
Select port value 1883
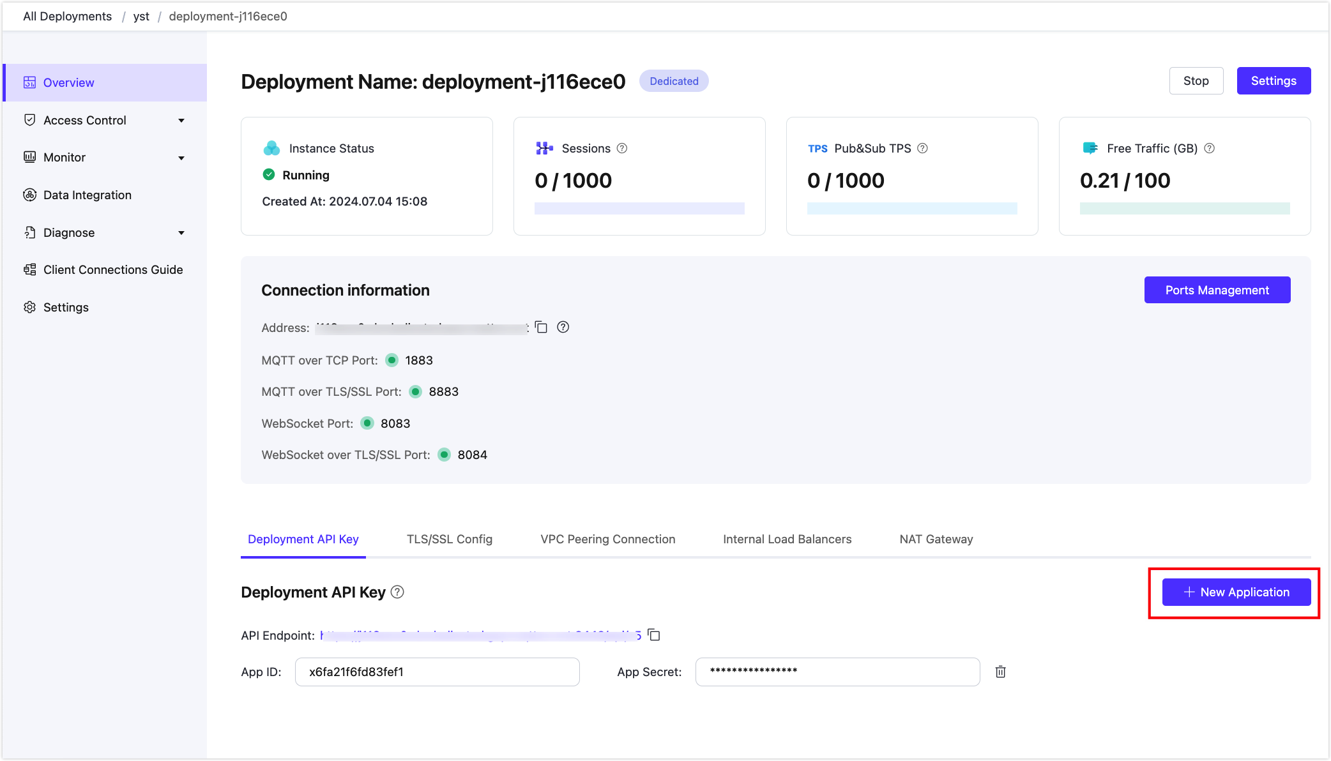click(x=419, y=360)
